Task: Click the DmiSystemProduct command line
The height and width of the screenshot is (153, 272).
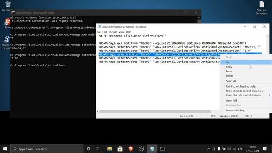Action: pos(179,47)
